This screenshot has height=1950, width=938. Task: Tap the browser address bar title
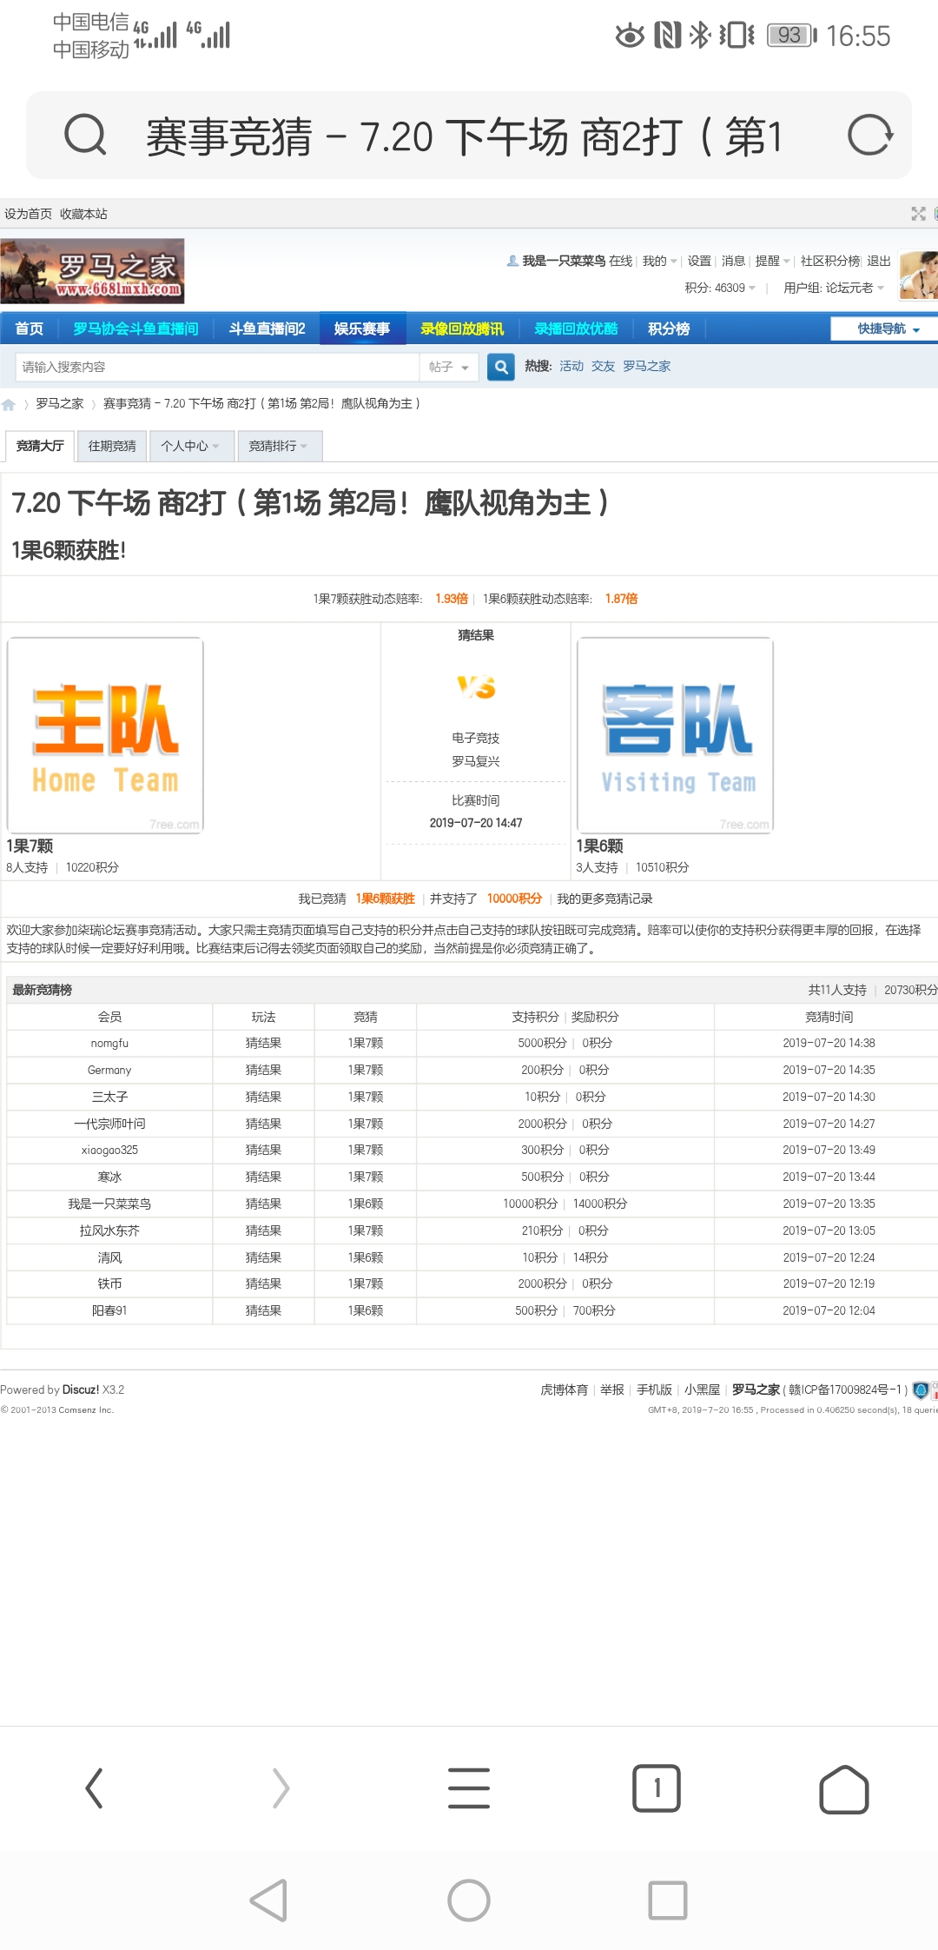click(465, 136)
